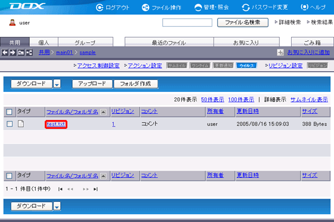The height and width of the screenshot is (222, 334).
Task: Sort by コメント in top header
Action: [149, 111]
